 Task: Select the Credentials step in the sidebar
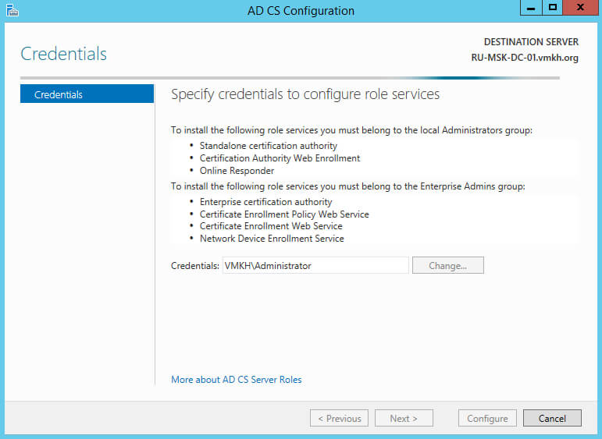87,94
